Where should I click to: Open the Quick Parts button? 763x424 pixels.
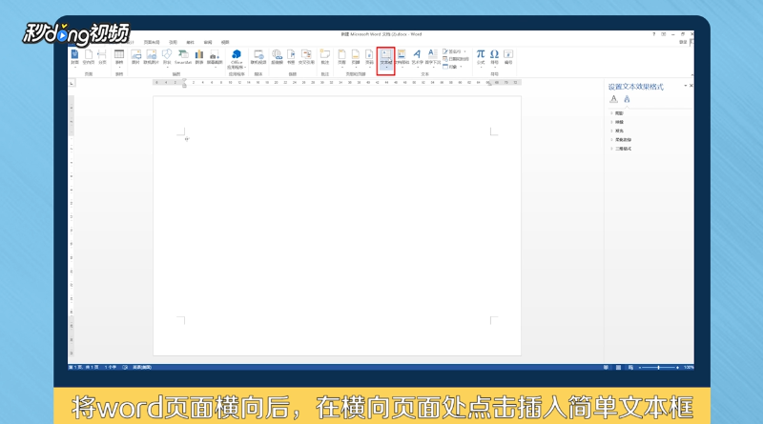402,57
